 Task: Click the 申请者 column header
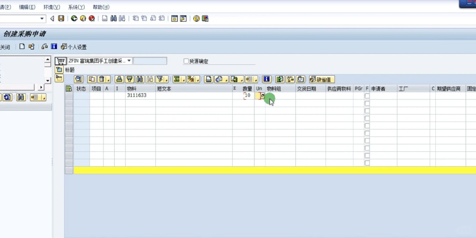(383, 89)
